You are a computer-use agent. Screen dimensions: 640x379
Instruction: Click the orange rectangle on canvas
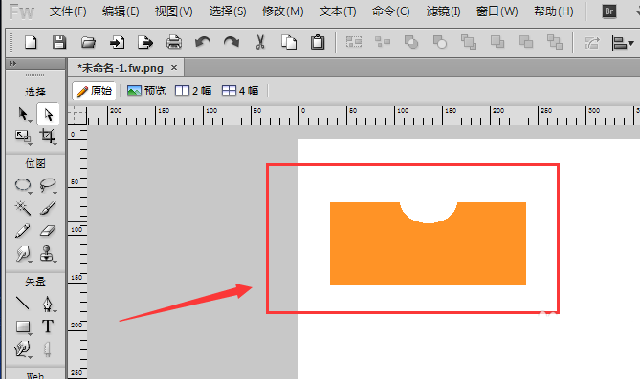(428, 253)
